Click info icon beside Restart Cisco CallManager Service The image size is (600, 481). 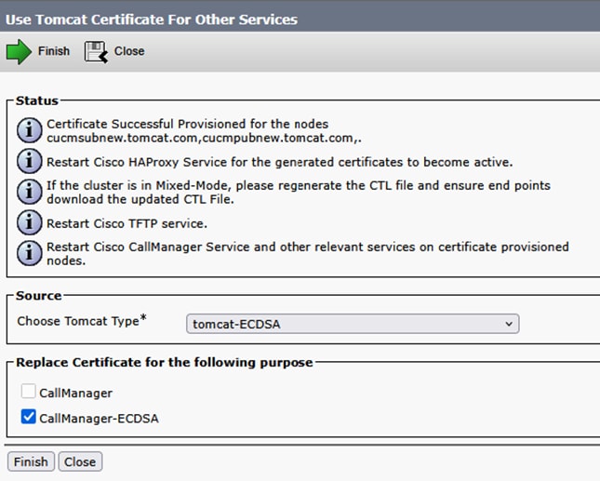pyautogui.click(x=30, y=253)
